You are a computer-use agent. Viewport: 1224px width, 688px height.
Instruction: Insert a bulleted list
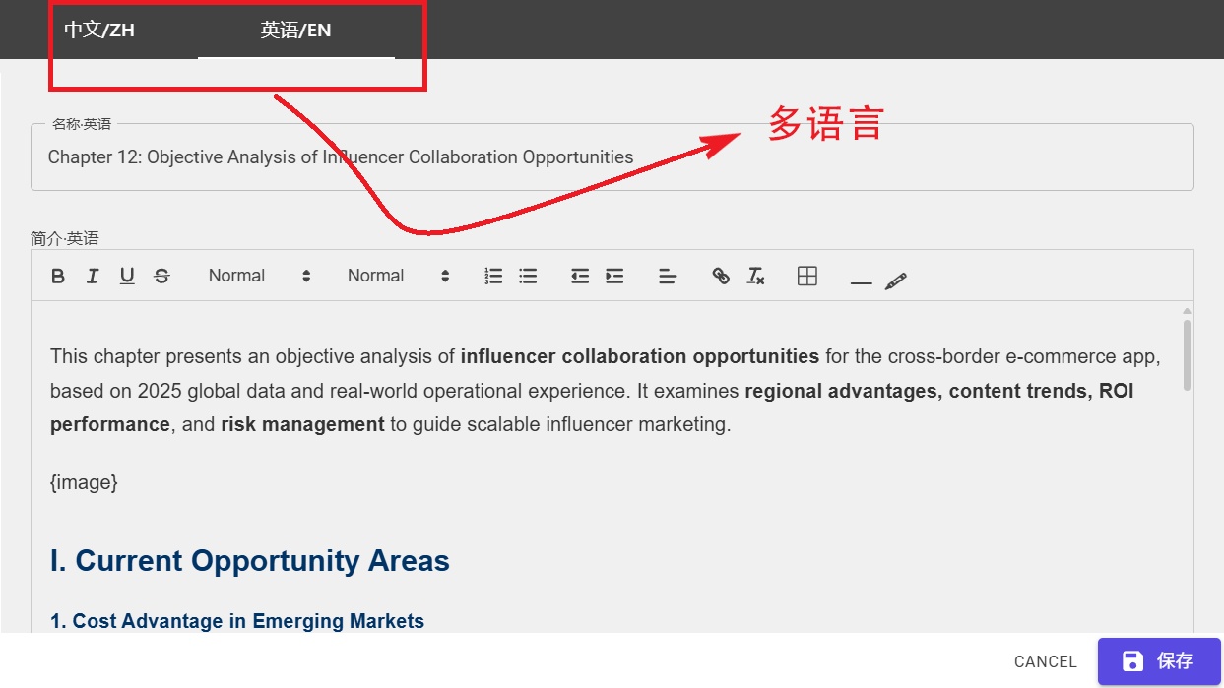click(528, 277)
